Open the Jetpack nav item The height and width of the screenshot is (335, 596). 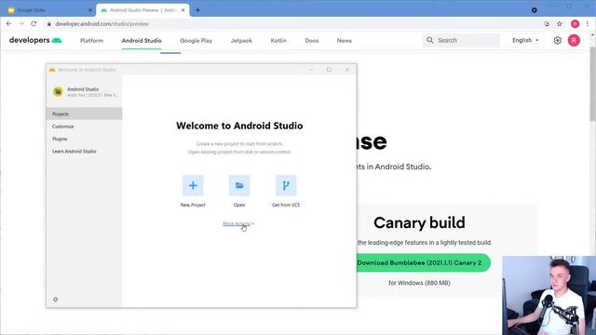click(x=241, y=41)
